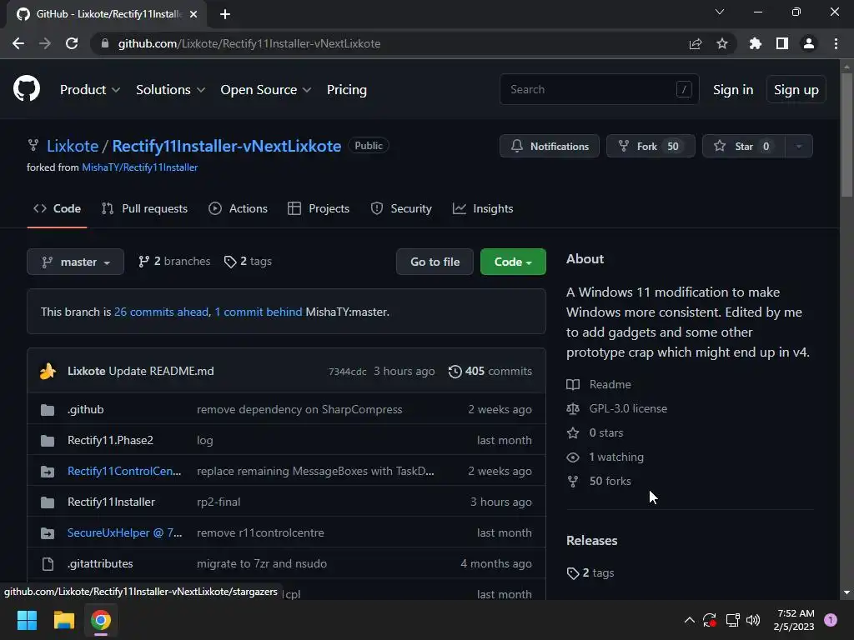The image size is (854, 640).
Task: Open the Actions tab
Action: pos(238,208)
